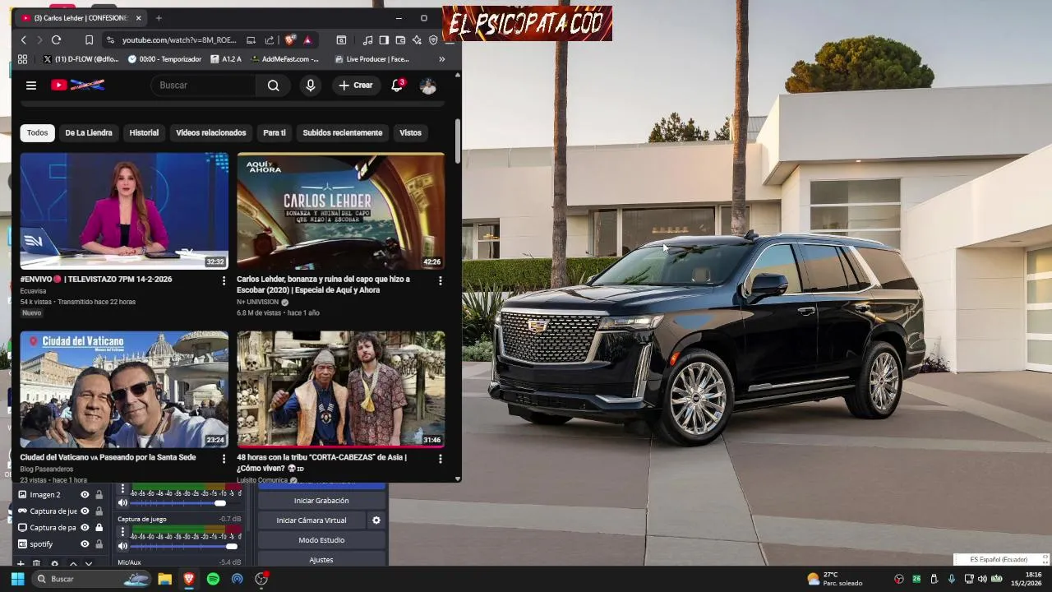Go back in browser history
The width and height of the screenshot is (1052, 592).
(x=24, y=39)
